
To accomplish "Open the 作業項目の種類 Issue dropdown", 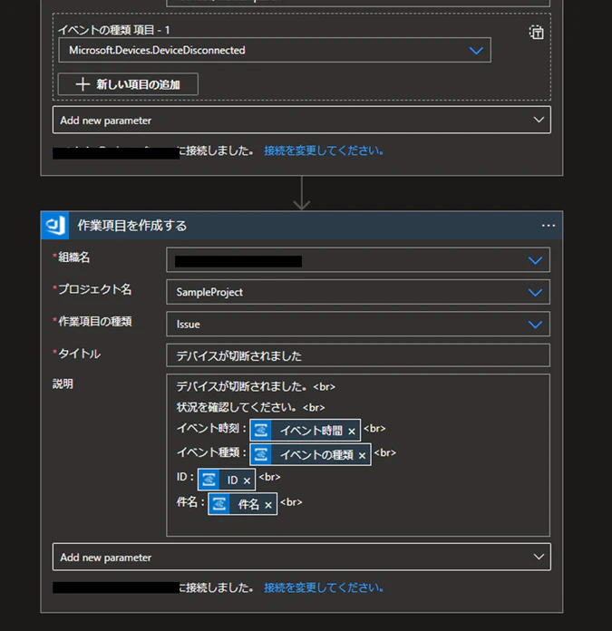I will (358, 325).
